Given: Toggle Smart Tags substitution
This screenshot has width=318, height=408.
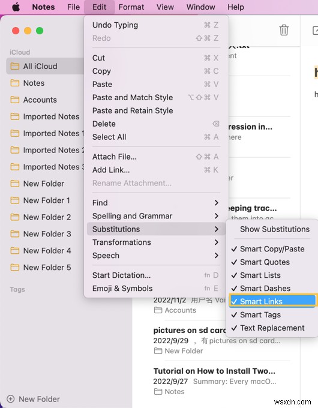Looking at the screenshot, I should coord(271,315).
